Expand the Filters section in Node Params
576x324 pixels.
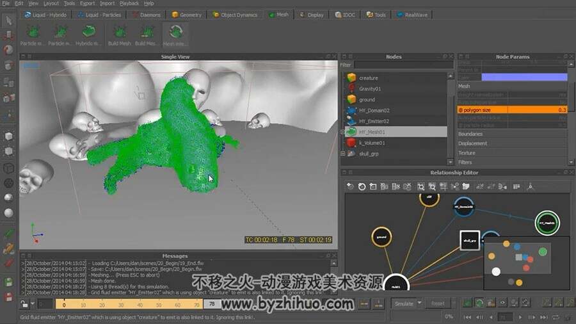[x=512, y=162]
